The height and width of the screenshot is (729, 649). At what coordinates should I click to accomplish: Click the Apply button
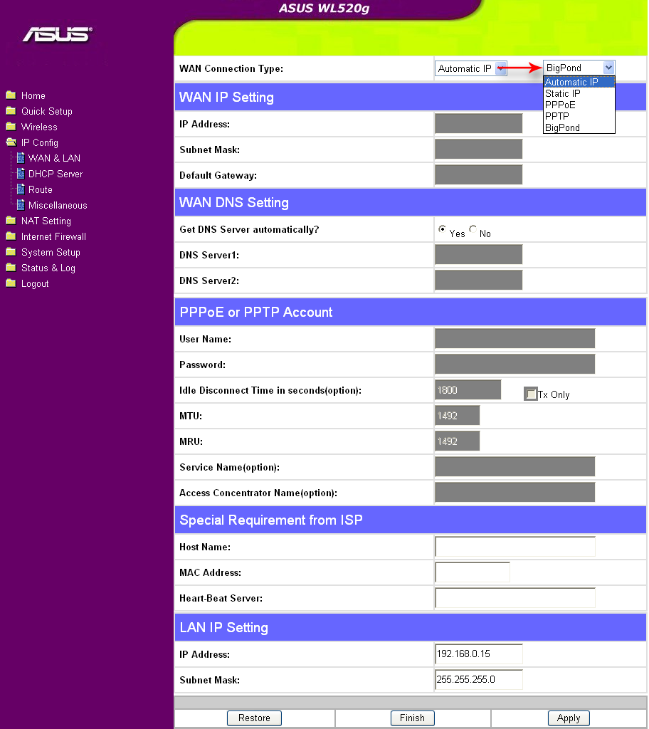[569, 718]
